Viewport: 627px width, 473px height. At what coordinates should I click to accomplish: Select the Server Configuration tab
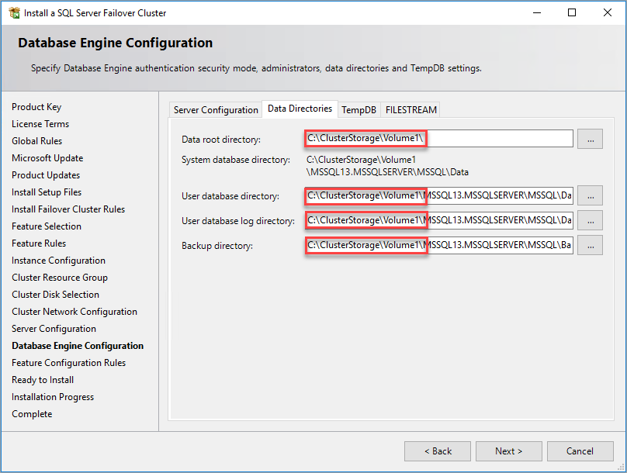point(215,109)
